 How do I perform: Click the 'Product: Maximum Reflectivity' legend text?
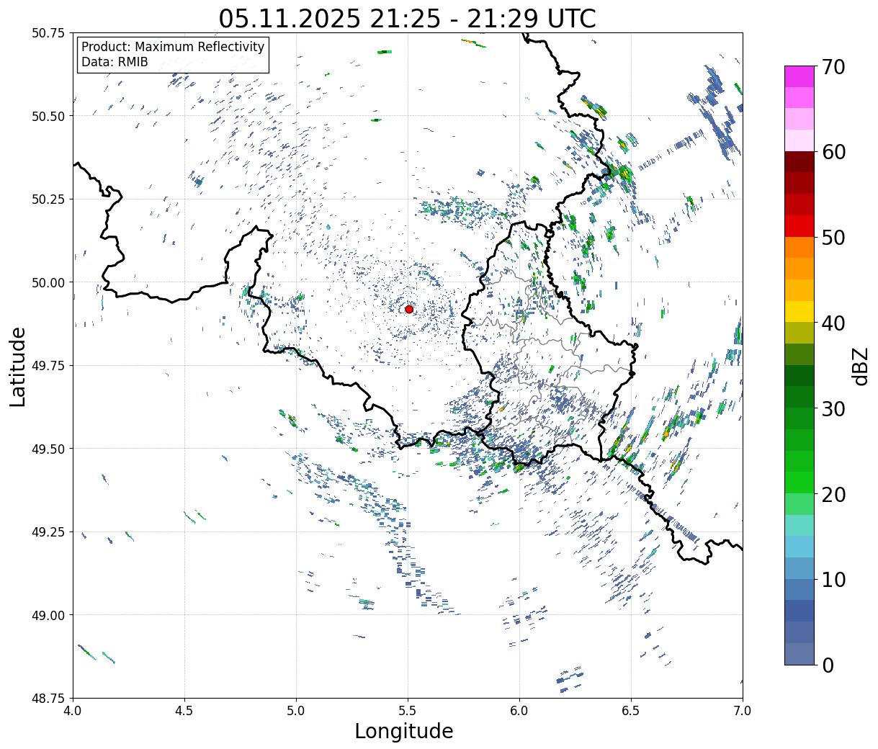173,47
